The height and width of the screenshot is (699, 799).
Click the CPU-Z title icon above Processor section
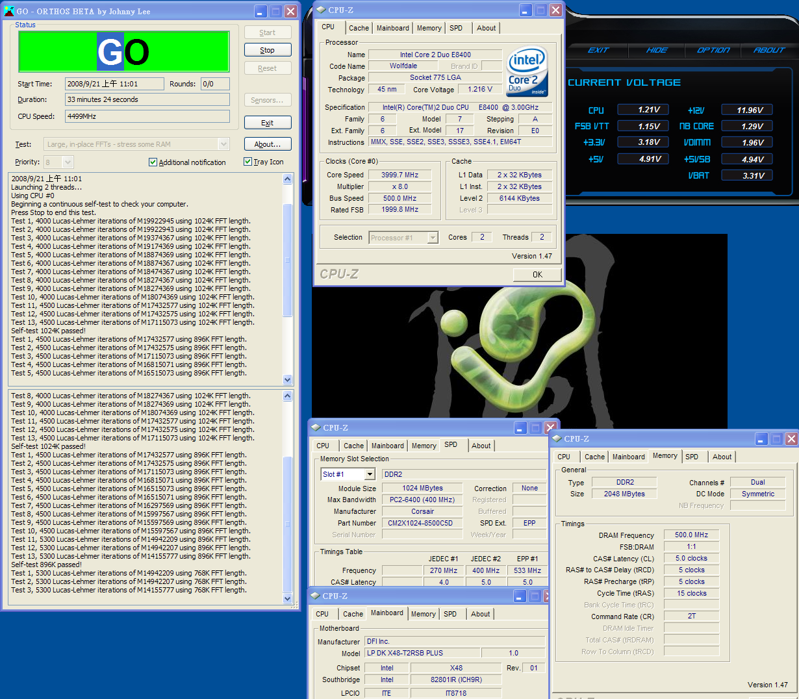click(x=320, y=10)
